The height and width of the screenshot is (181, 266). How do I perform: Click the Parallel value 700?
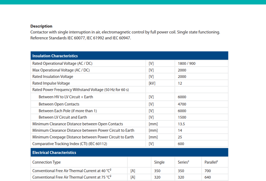tap(208, 171)
